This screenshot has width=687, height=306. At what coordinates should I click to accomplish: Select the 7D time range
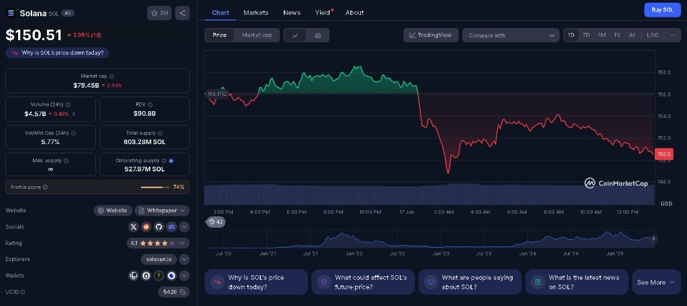click(586, 35)
